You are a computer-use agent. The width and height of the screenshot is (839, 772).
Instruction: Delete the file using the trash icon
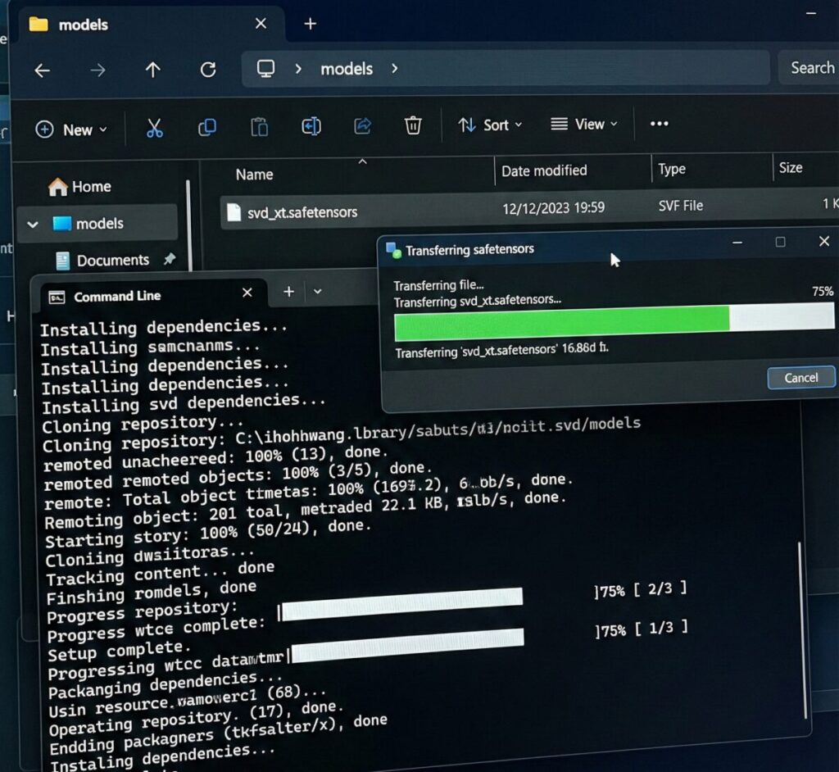tap(414, 127)
